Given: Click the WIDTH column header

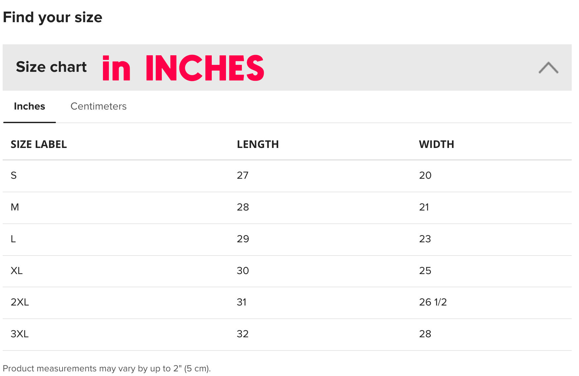Looking at the screenshot, I should (x=436, y=144).
